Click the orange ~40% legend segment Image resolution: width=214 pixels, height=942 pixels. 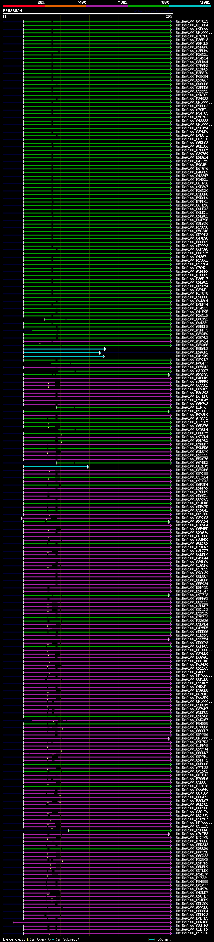(66, 6)
